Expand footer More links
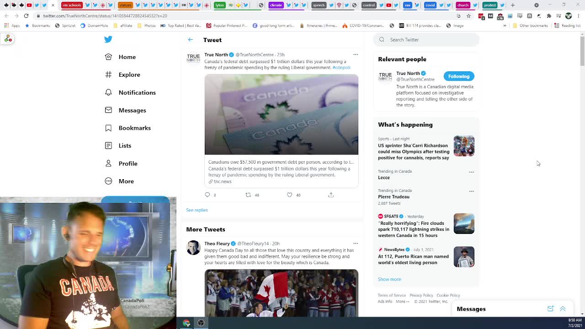This screenshot has height=329, width=585. click(x=402, y=302)
